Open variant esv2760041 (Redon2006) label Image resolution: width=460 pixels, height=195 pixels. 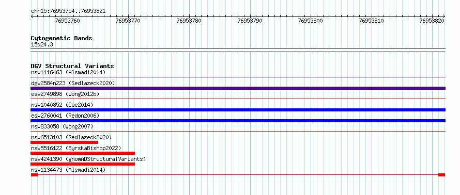point(65,116)
